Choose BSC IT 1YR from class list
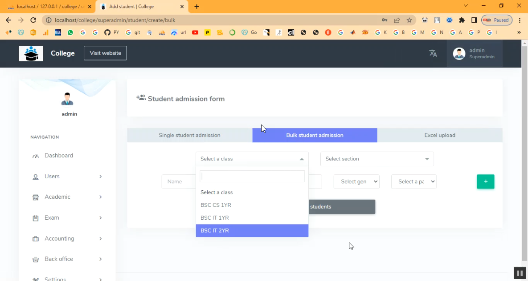The height and width of the screenshot is (281, 528). tap(252, 218)
